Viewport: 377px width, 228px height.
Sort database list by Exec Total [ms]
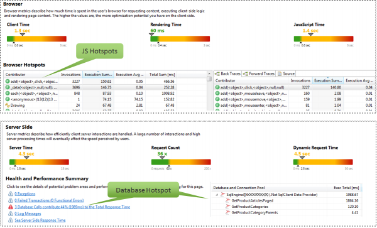[344, 188]
